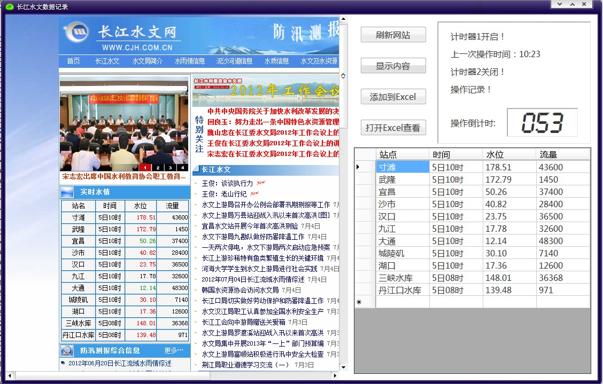This screenshot has width=603, height=384.
Task: Click water level 178.51 in grid
Action: 509,167
